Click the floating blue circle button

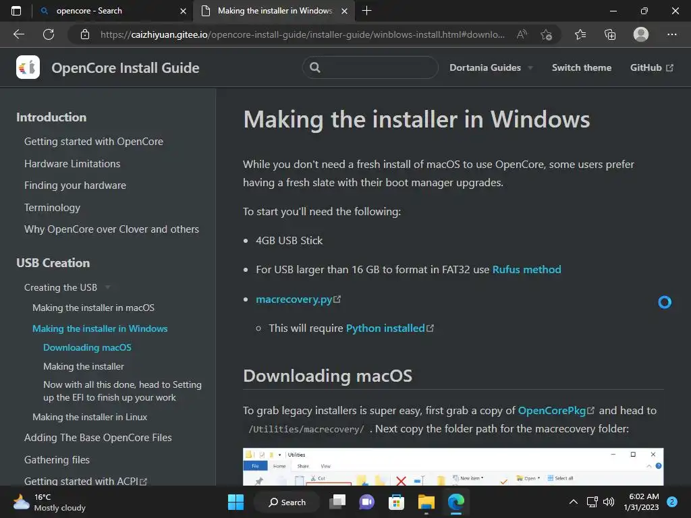665,302
